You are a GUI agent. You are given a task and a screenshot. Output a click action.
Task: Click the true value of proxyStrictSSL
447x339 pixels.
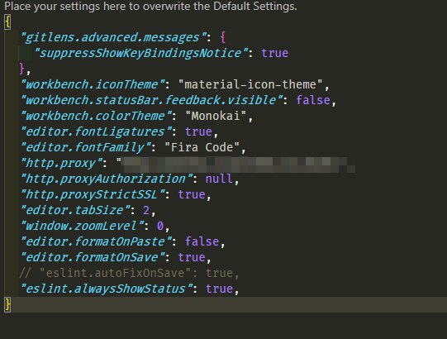point(192,194)
